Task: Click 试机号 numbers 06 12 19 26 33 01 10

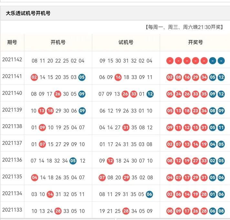Action: point(126,111)
